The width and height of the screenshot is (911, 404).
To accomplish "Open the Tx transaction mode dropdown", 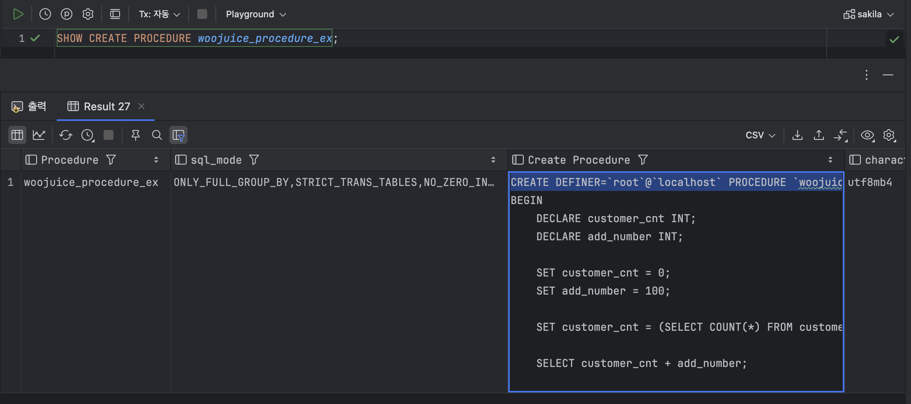I will [x=160, y=14].
